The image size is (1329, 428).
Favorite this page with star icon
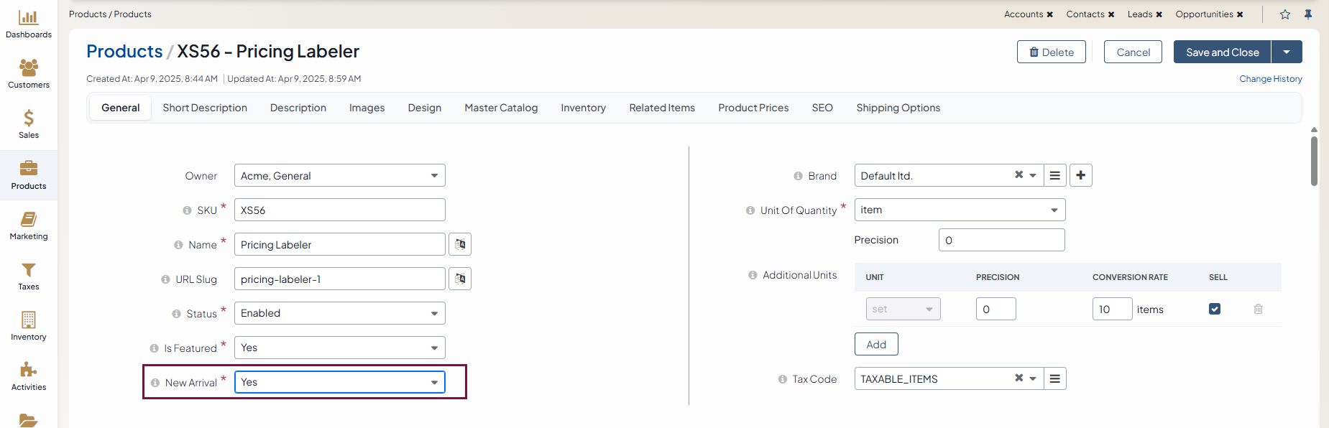(x=1285, y=14)
